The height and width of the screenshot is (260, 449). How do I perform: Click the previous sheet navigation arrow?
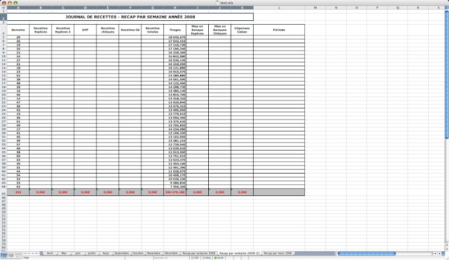29,253
